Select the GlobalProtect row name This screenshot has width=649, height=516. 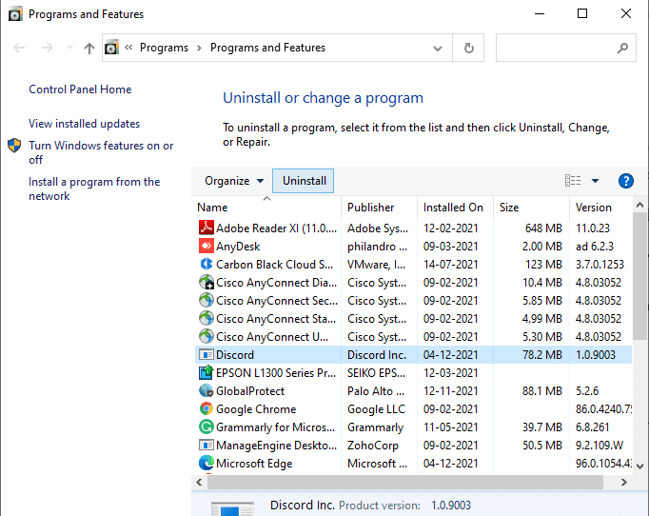250,391
